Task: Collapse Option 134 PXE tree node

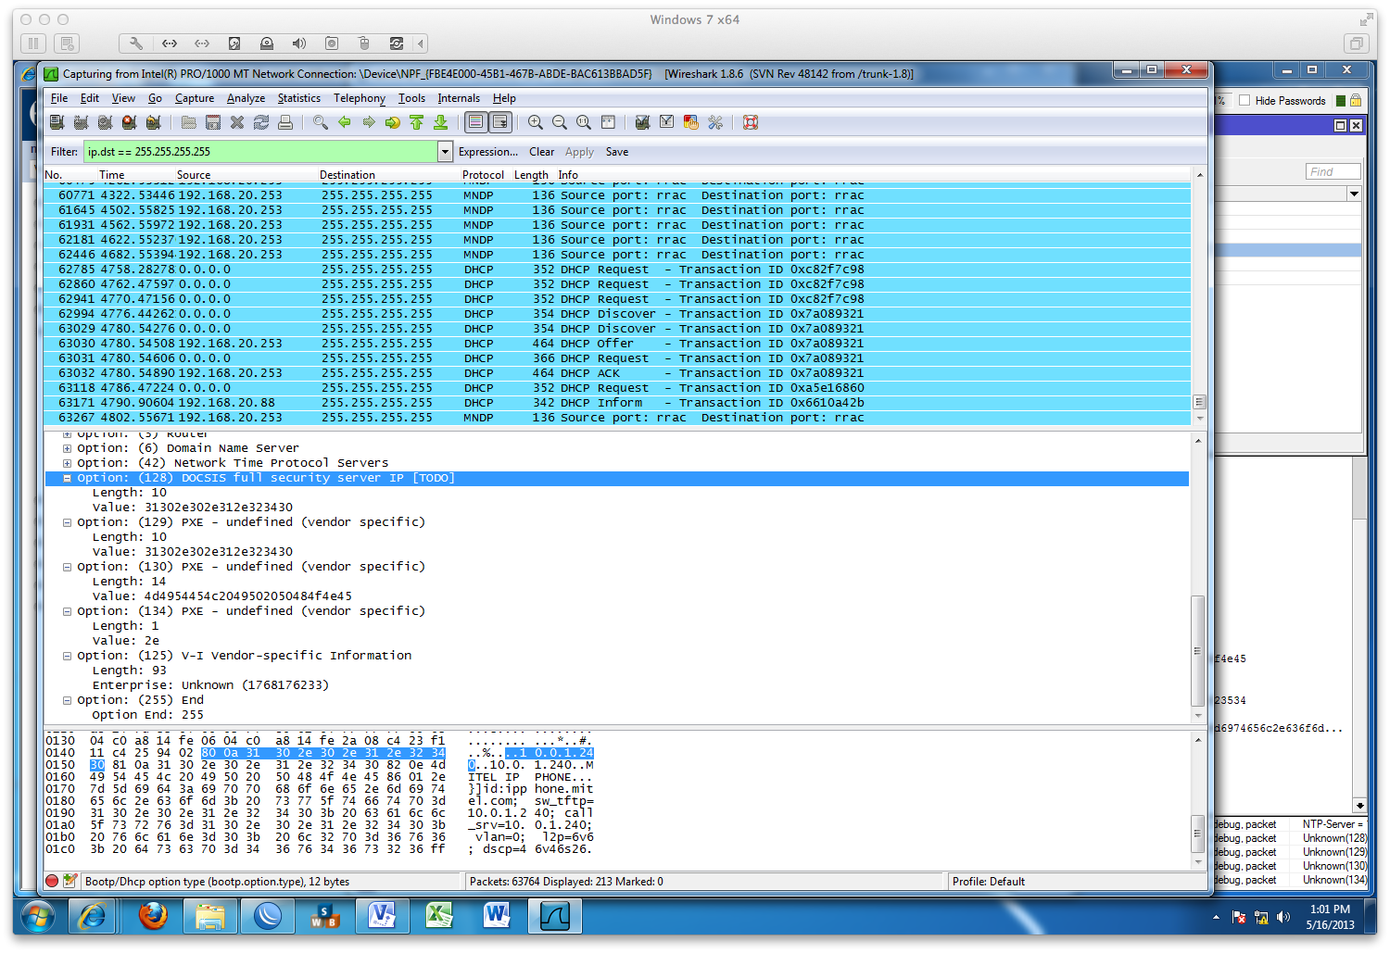Action: pos(67,611)
